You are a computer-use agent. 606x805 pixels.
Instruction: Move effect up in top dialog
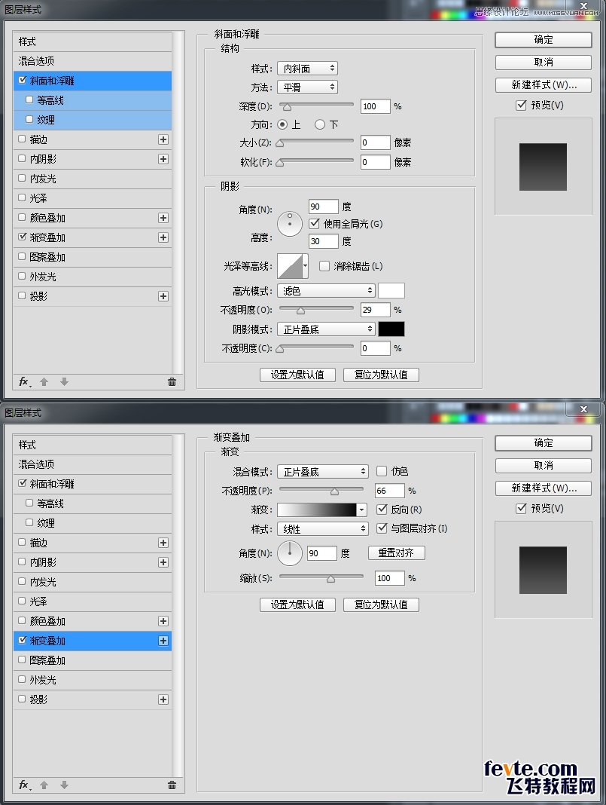(44, 382)
